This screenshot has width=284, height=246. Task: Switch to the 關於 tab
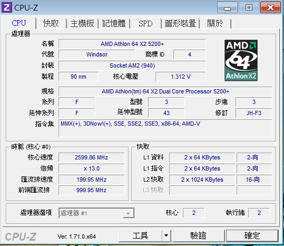click(x=215, y=23)
